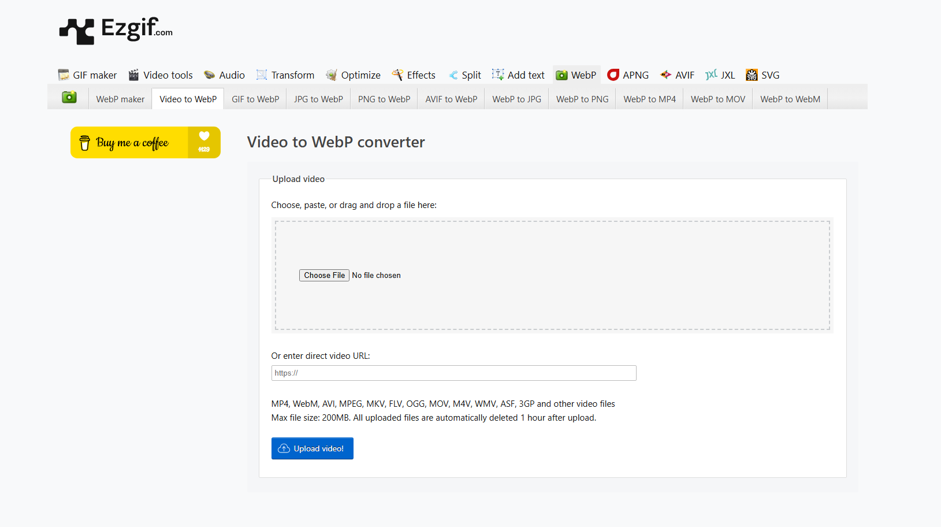
Task: Select the WebP to MOV tab
Action: pyautogui.click(x=718, y=99)
